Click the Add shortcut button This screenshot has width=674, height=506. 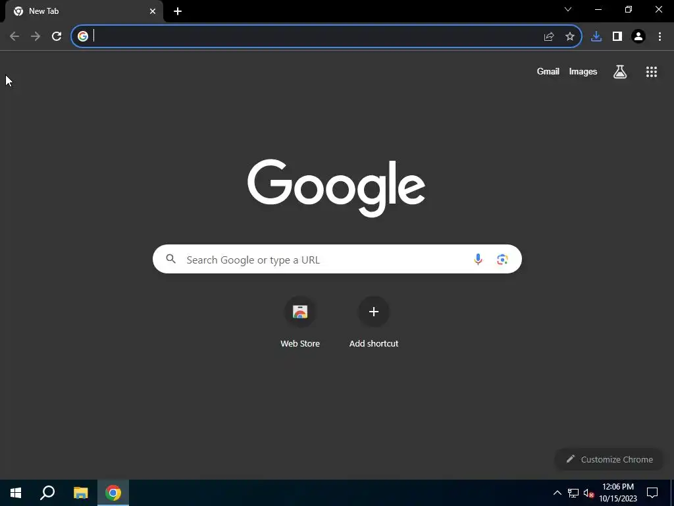click(x=374, y=322)
